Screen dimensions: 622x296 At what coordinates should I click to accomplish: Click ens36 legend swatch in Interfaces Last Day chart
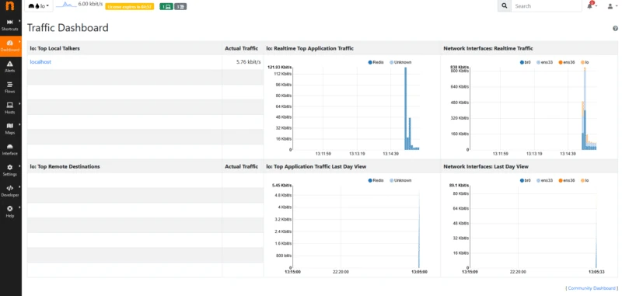tap(561, 180)
